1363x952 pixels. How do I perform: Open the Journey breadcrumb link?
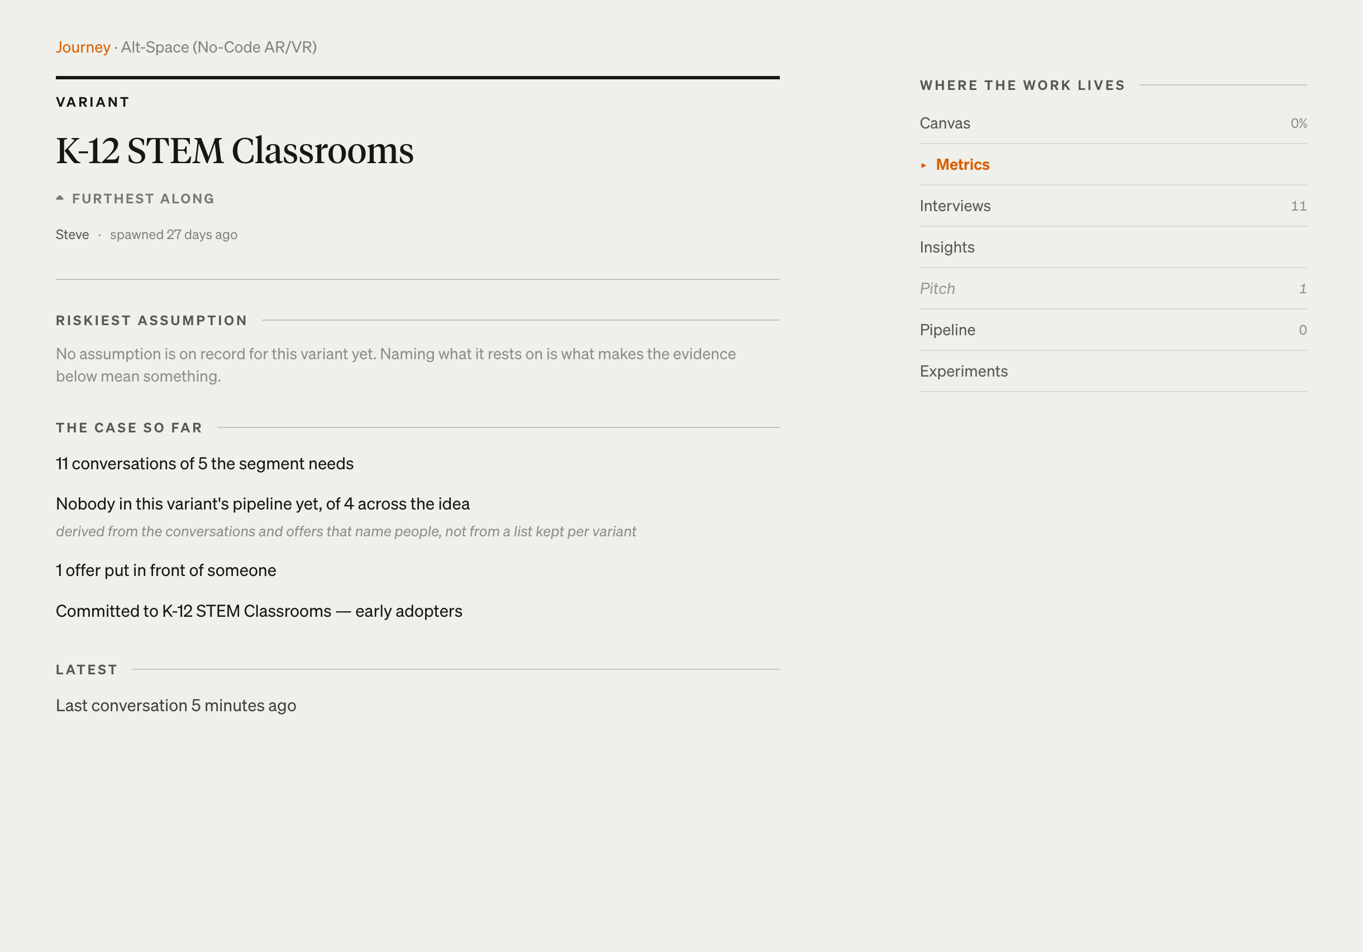[x=83, y=47]
